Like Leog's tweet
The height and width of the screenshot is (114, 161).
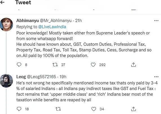coord(94,109)
